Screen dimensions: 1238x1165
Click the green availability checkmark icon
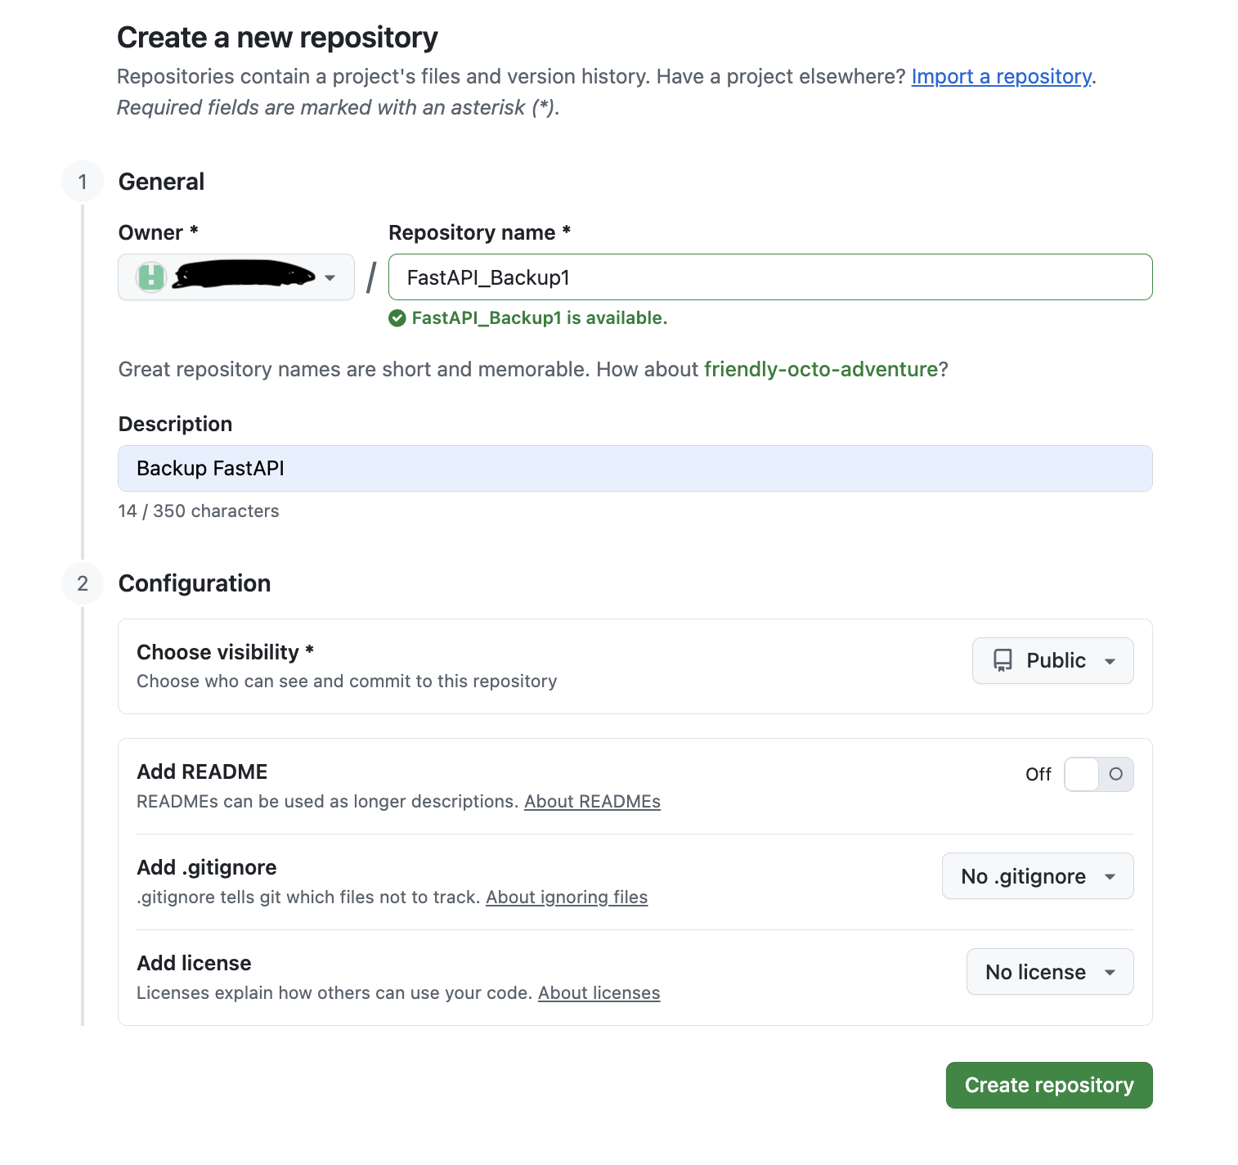coord(397,318)
